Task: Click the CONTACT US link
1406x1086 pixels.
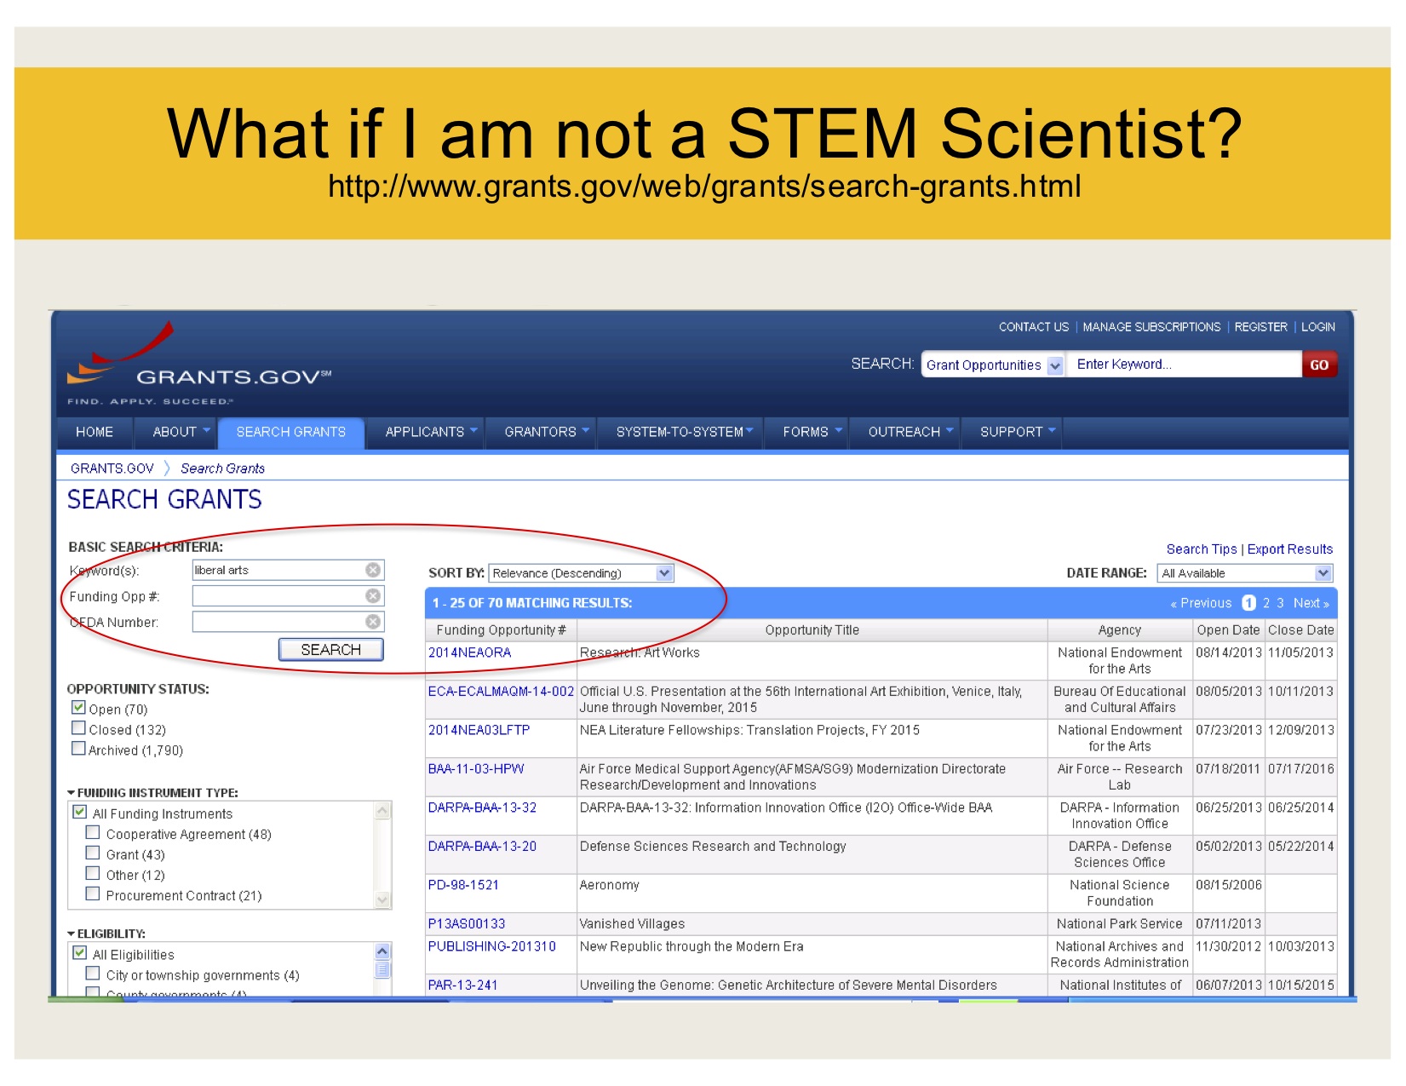Action: (x=1033, y=327)
